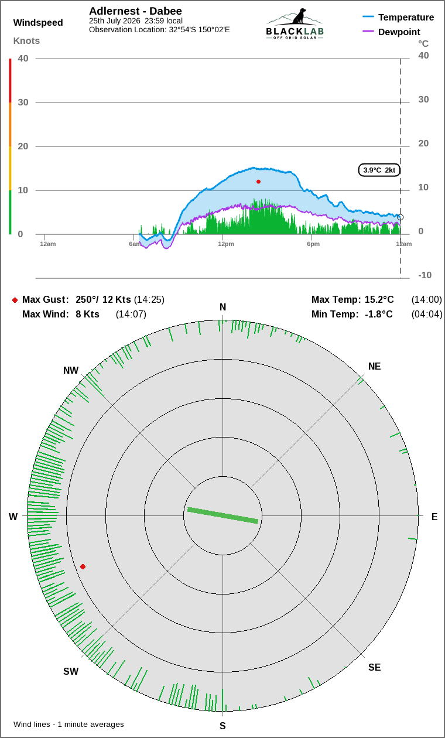
Task: Click the W compass label
Action: tap(13, 517)
